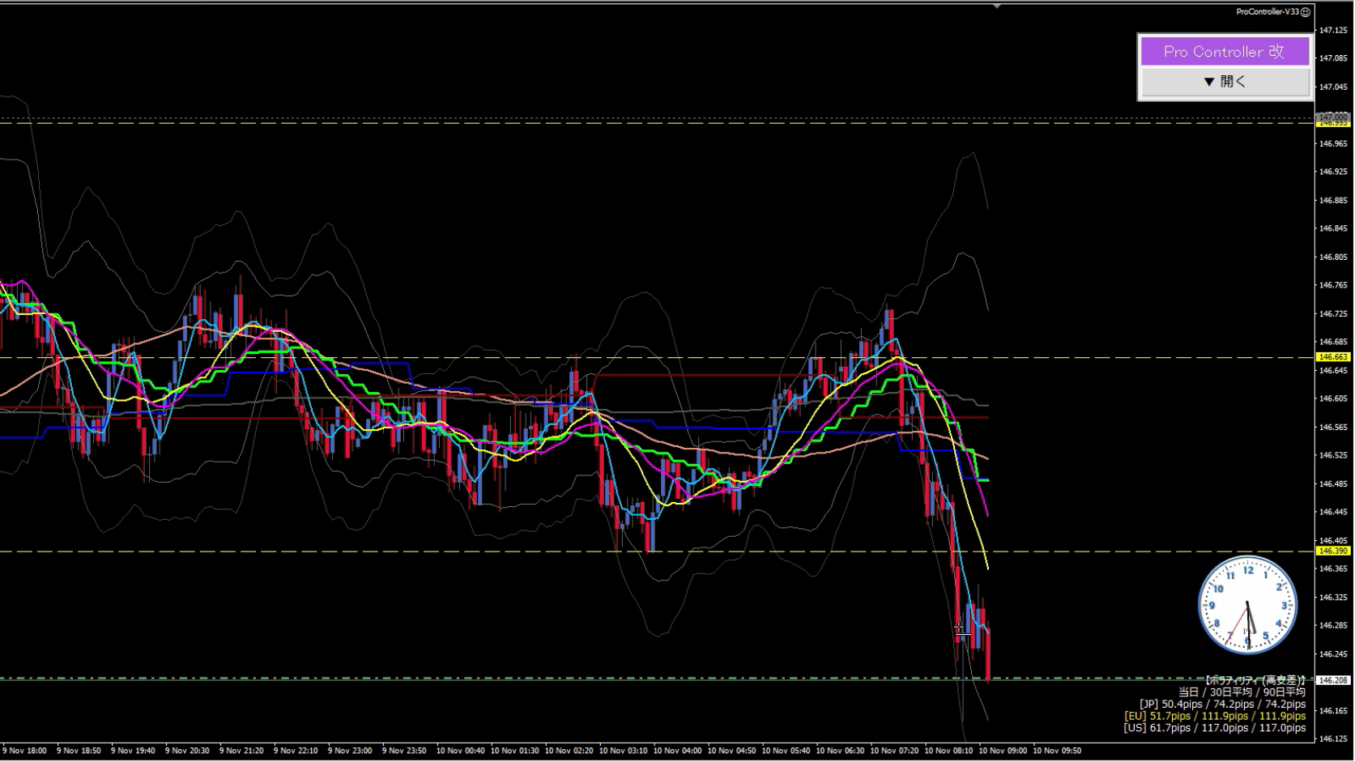Click the analog clock widget
The image size is (1355, 762).
(x=1247, y=604)
